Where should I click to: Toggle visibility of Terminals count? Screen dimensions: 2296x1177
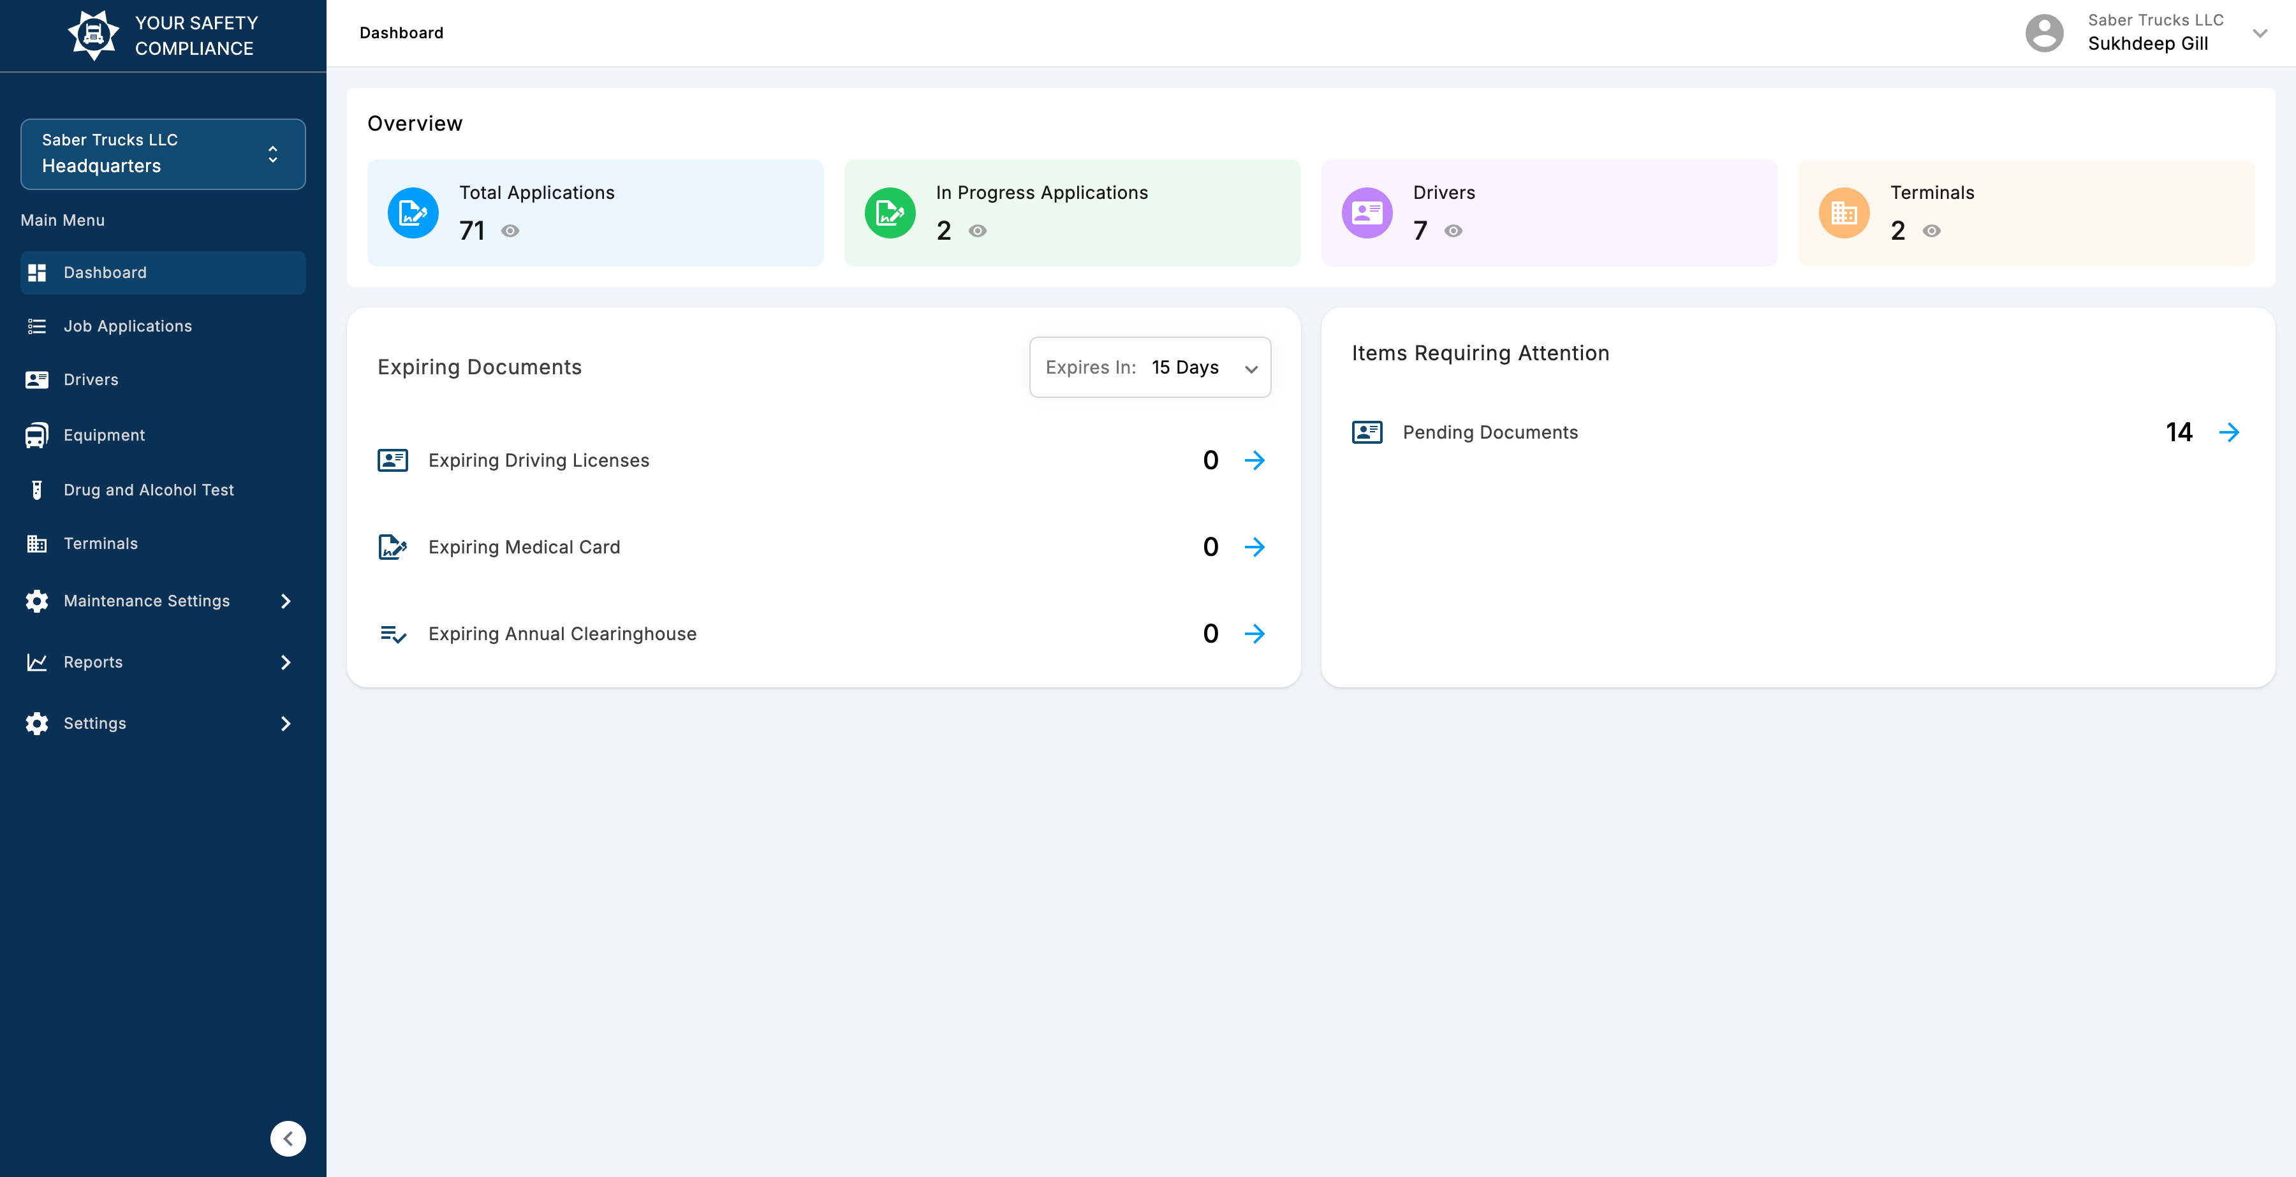click(1931, 231)
